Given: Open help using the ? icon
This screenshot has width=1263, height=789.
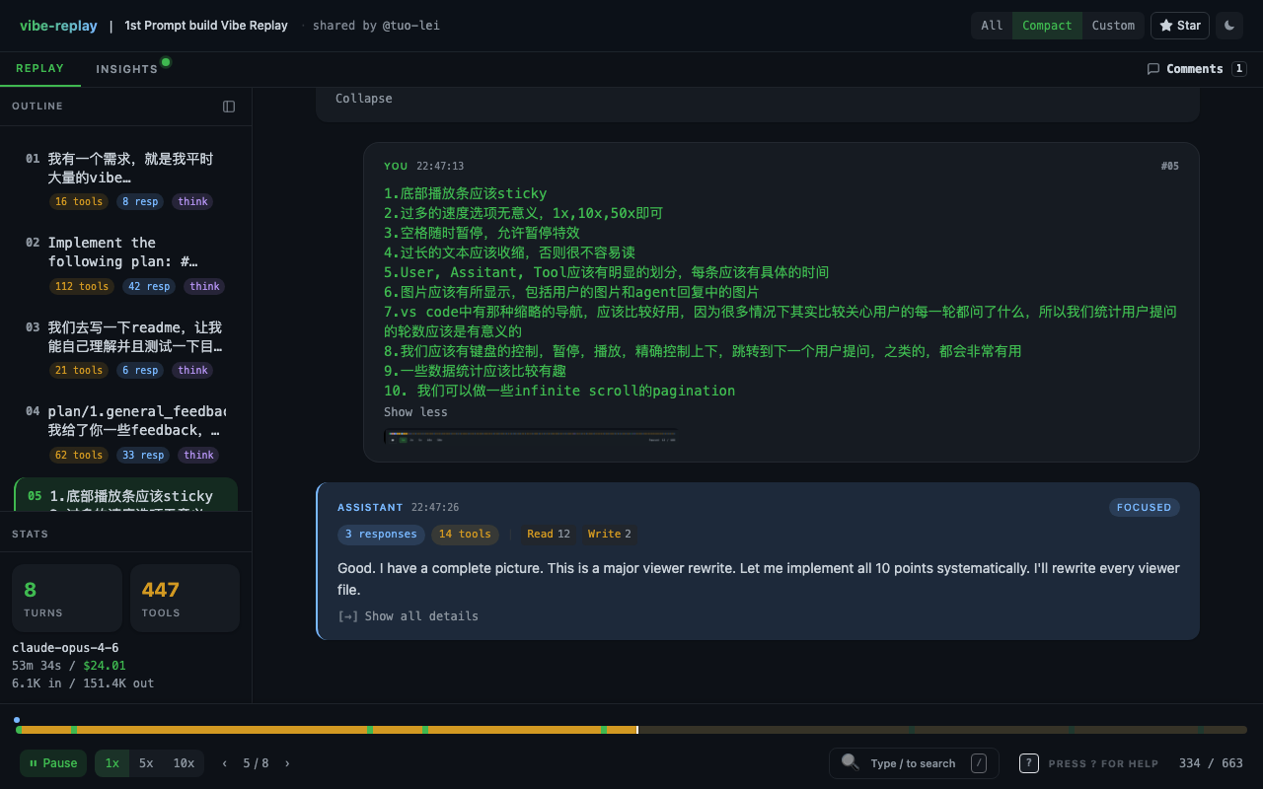Looking at the screenshot, I should [x=1028, y=762].
